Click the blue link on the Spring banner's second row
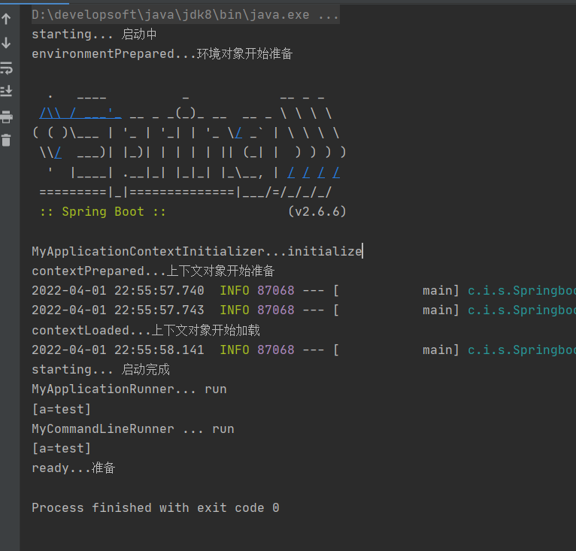Viewport: 576px width, 551px height. [x=80, y=113]
